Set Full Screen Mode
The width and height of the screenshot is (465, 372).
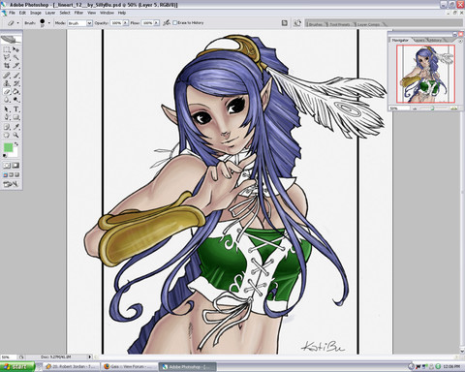point(17,174)
